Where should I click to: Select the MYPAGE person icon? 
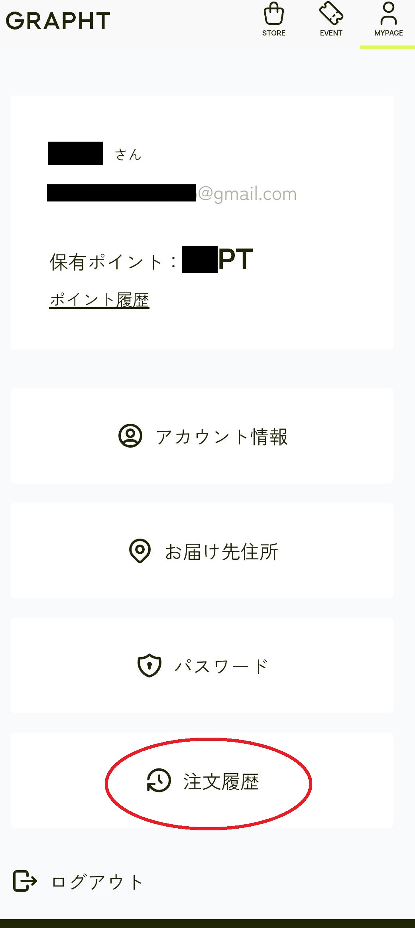point(388,14)
